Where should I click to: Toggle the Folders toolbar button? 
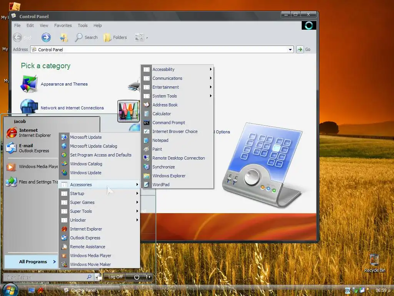(115, 37)
